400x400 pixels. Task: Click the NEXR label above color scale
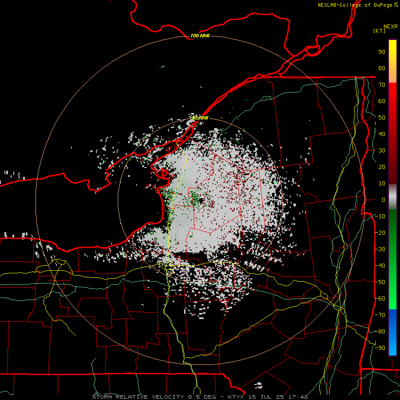(390, 27)
